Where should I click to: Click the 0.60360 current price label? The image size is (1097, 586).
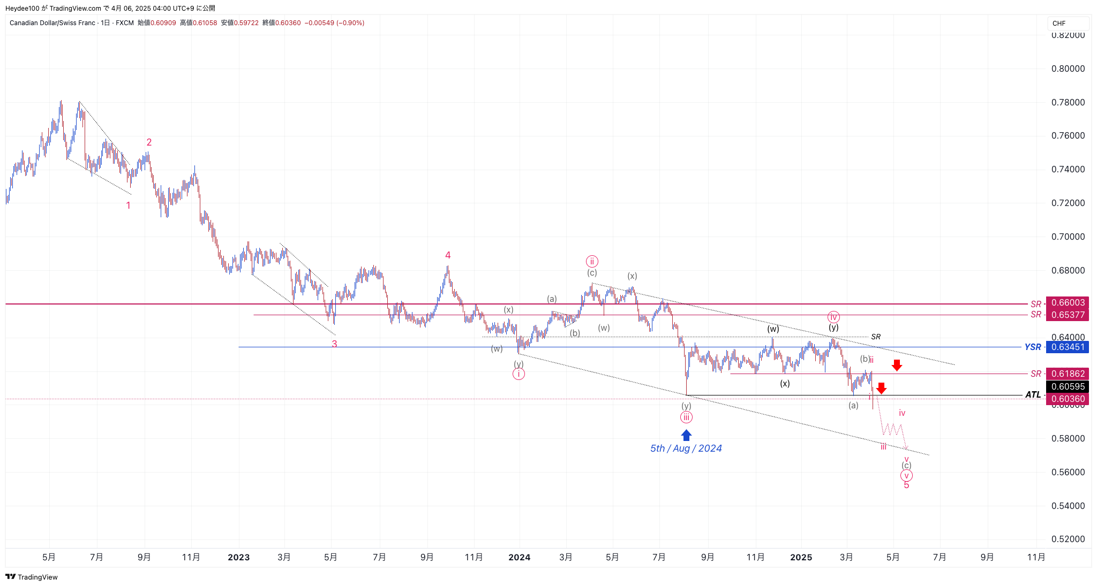coord(1068,399)
